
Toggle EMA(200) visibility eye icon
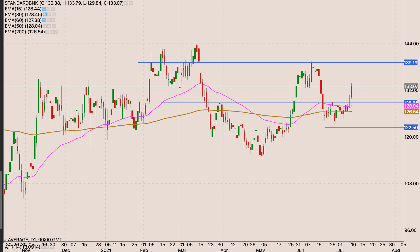(x=47, y=32)
